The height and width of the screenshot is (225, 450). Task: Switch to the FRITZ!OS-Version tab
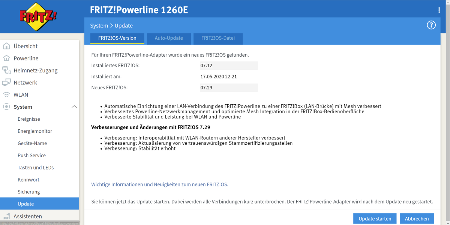point(117,38)
